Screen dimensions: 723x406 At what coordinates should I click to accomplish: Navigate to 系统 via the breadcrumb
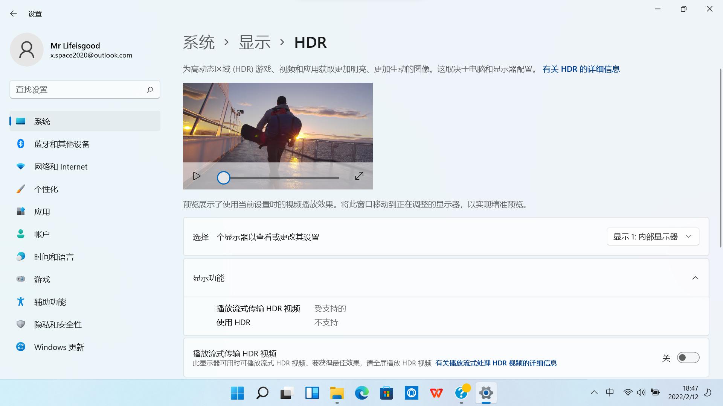[x=199, y=42]
